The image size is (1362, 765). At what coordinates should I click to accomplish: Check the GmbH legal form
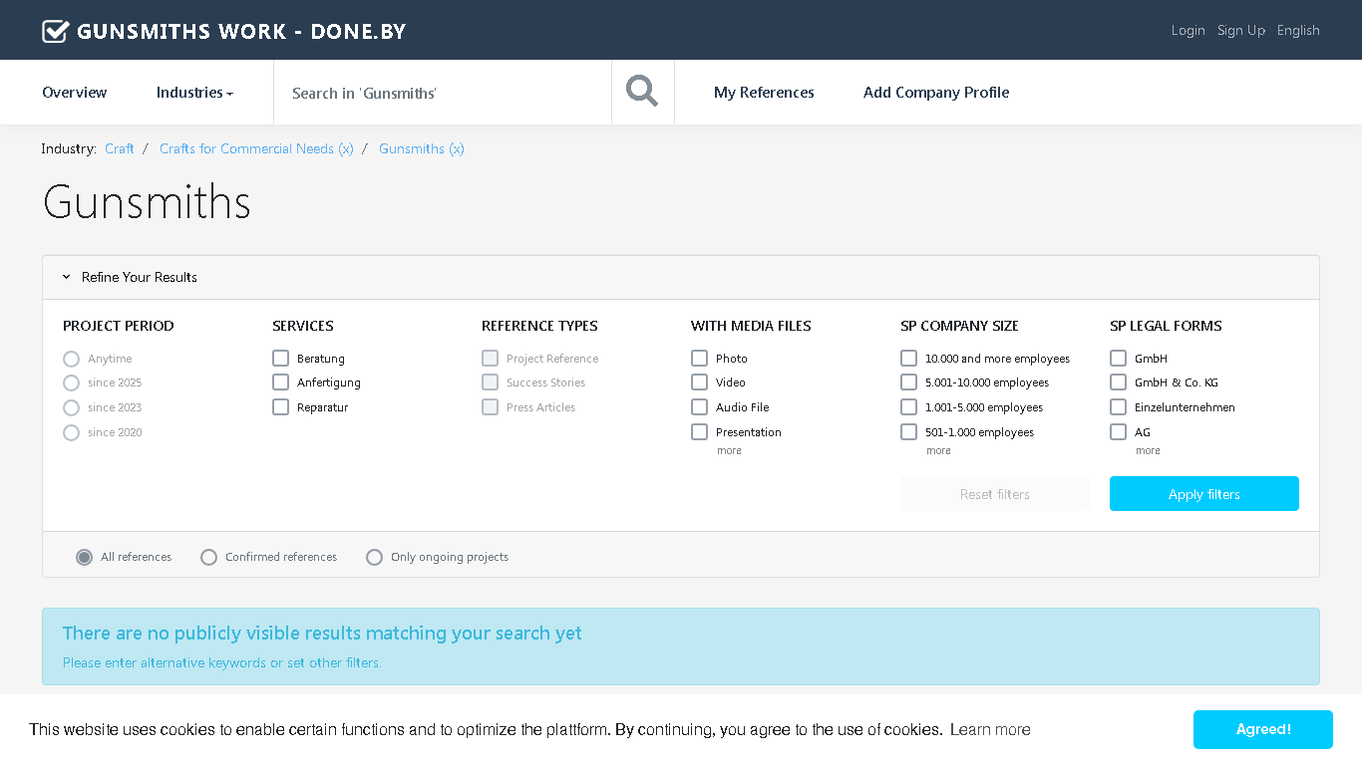coord(1118,358)
